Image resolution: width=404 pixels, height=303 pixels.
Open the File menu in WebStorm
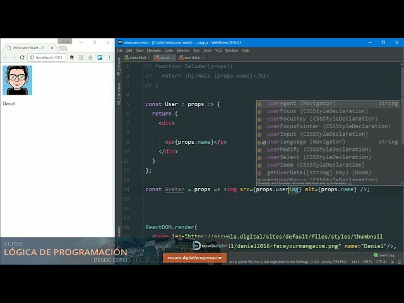[120, 50]
